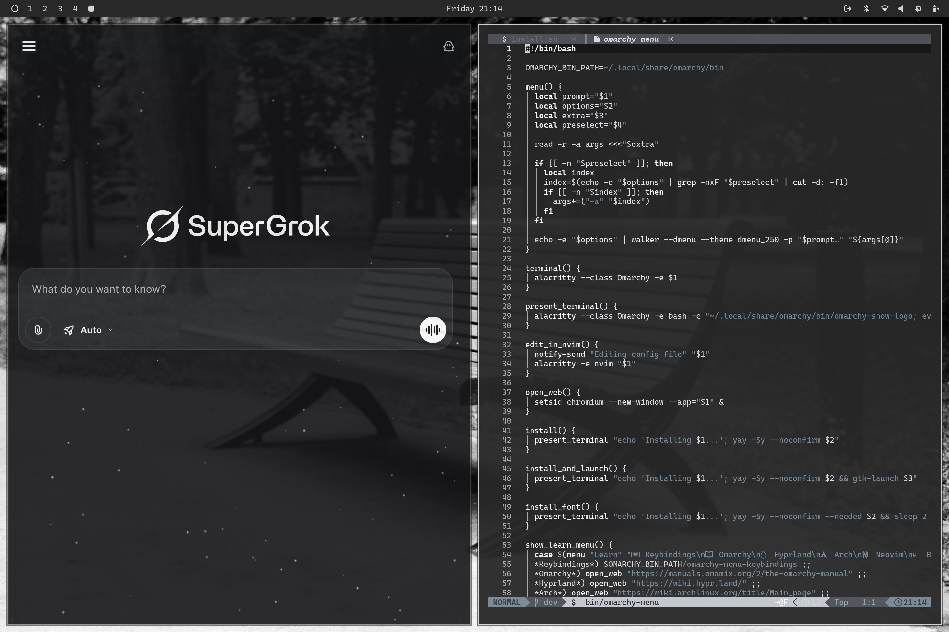Open the Omarchy menu circle icon

coord(15,9)
